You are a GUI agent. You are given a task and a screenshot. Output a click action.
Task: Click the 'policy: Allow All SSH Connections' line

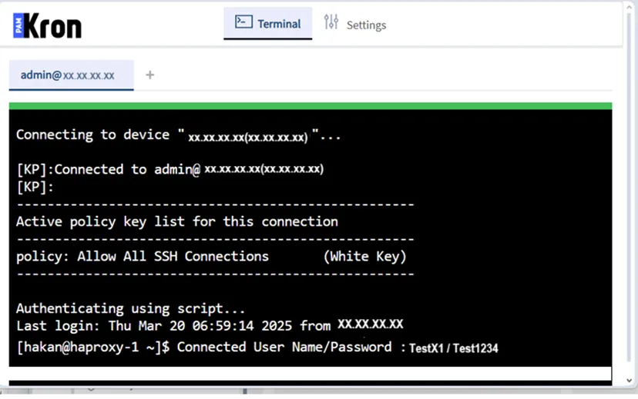(x=143, y=257)
